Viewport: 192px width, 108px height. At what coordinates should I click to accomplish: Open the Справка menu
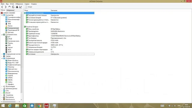tap(34, 4)
